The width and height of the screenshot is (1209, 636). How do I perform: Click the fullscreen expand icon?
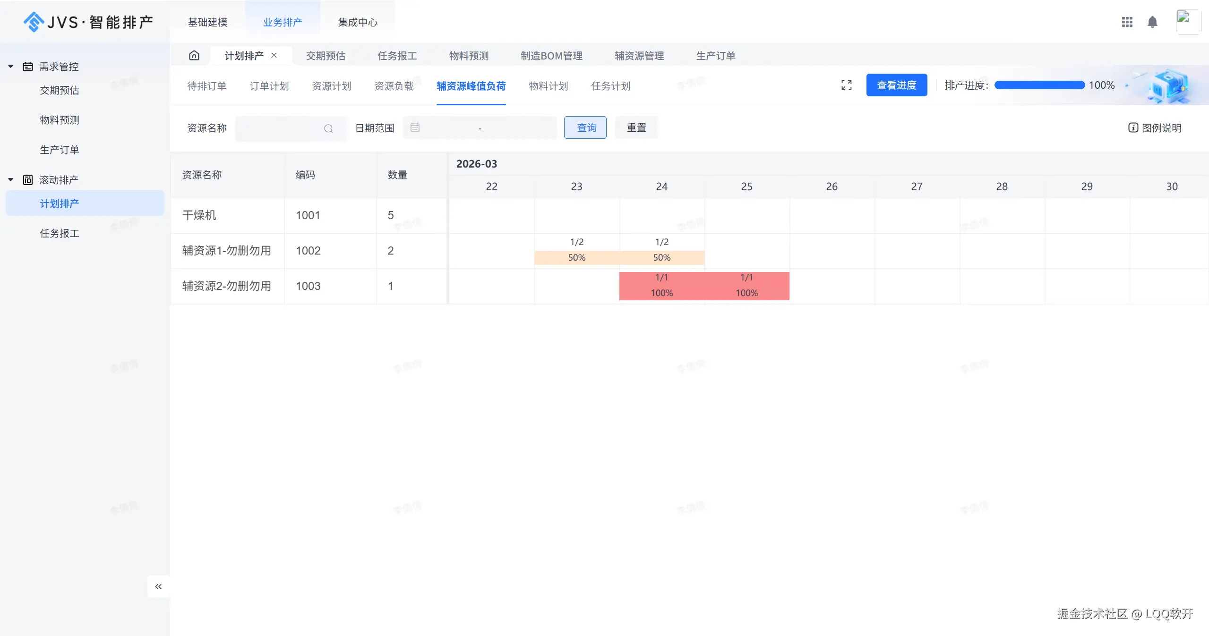(x=845, y=85)
